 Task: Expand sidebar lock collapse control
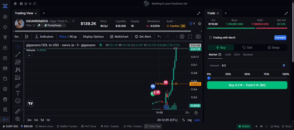click(x=6, y=119)
